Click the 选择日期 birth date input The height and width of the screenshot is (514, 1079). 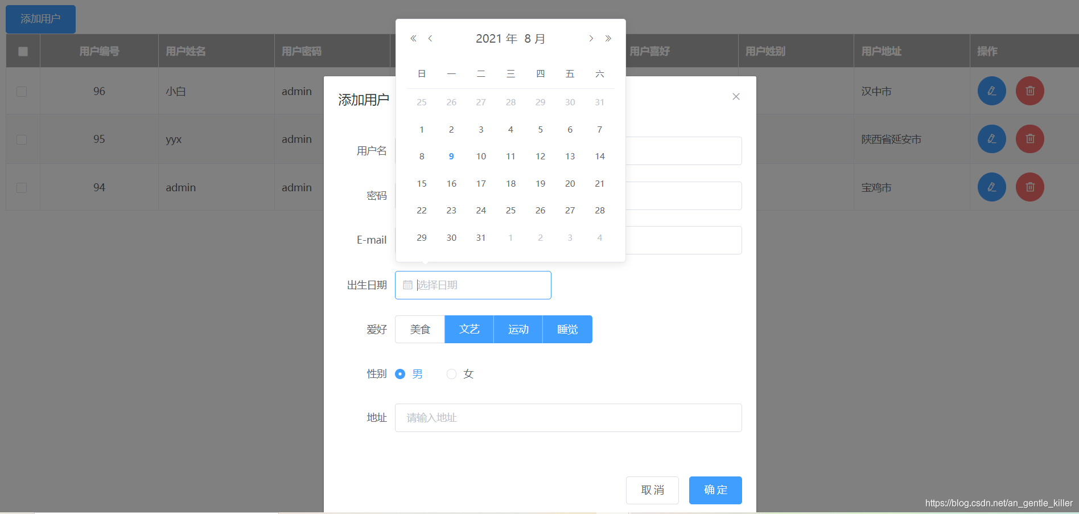click(473, 285)
